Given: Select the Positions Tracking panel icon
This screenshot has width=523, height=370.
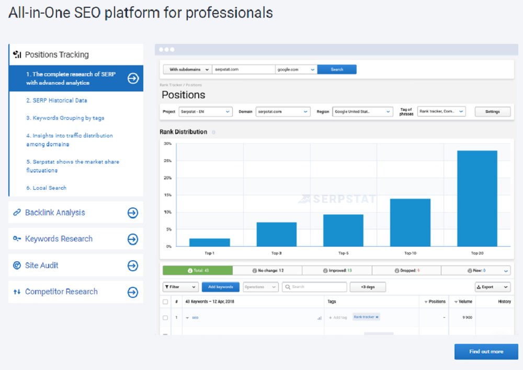Looking at the screenshot, I should (x=16, y=54).
